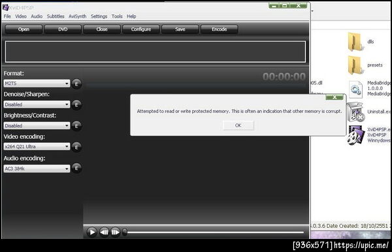The width and height of the screenshot is (392, 252).
Task: Click the Configure toolbar button
Action: [x=141, y=29]
